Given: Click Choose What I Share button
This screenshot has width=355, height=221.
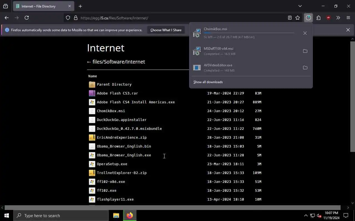Looking at the screenshot, I should (x=166, y=30).
